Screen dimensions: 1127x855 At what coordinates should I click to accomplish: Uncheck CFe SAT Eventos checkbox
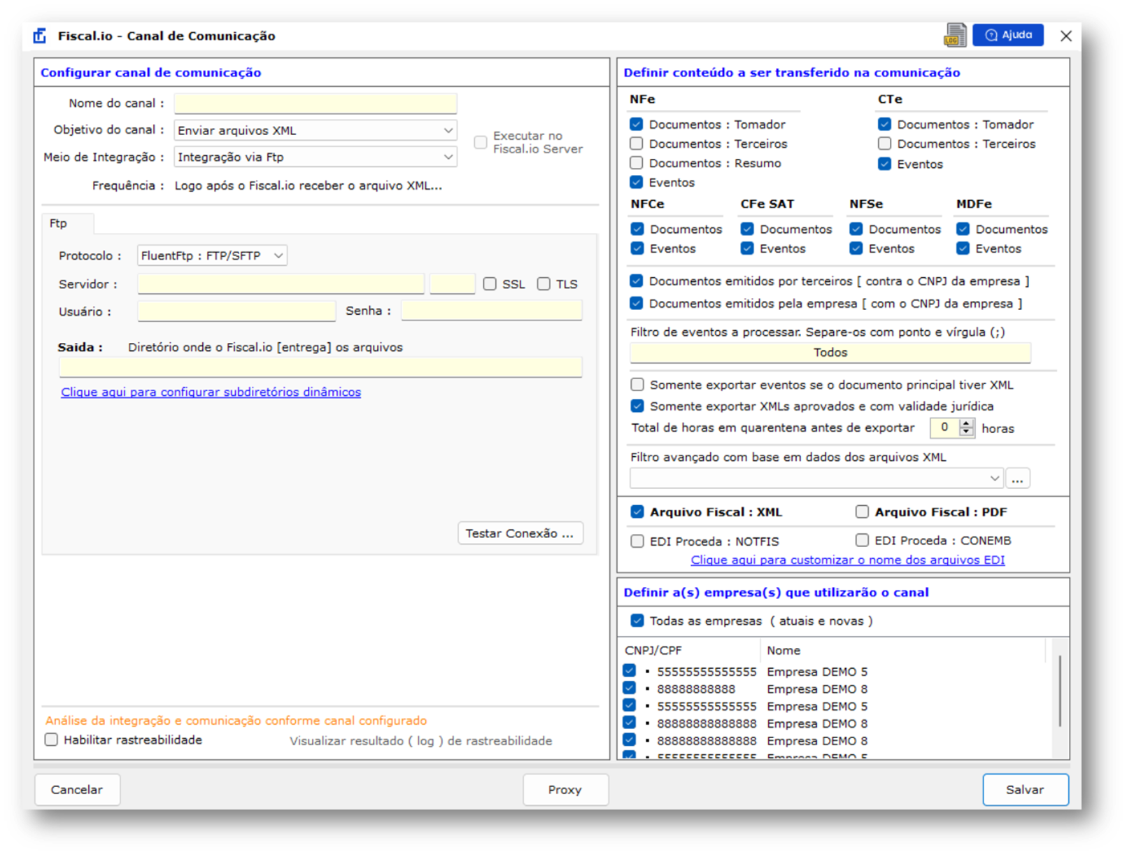[747, 248]
